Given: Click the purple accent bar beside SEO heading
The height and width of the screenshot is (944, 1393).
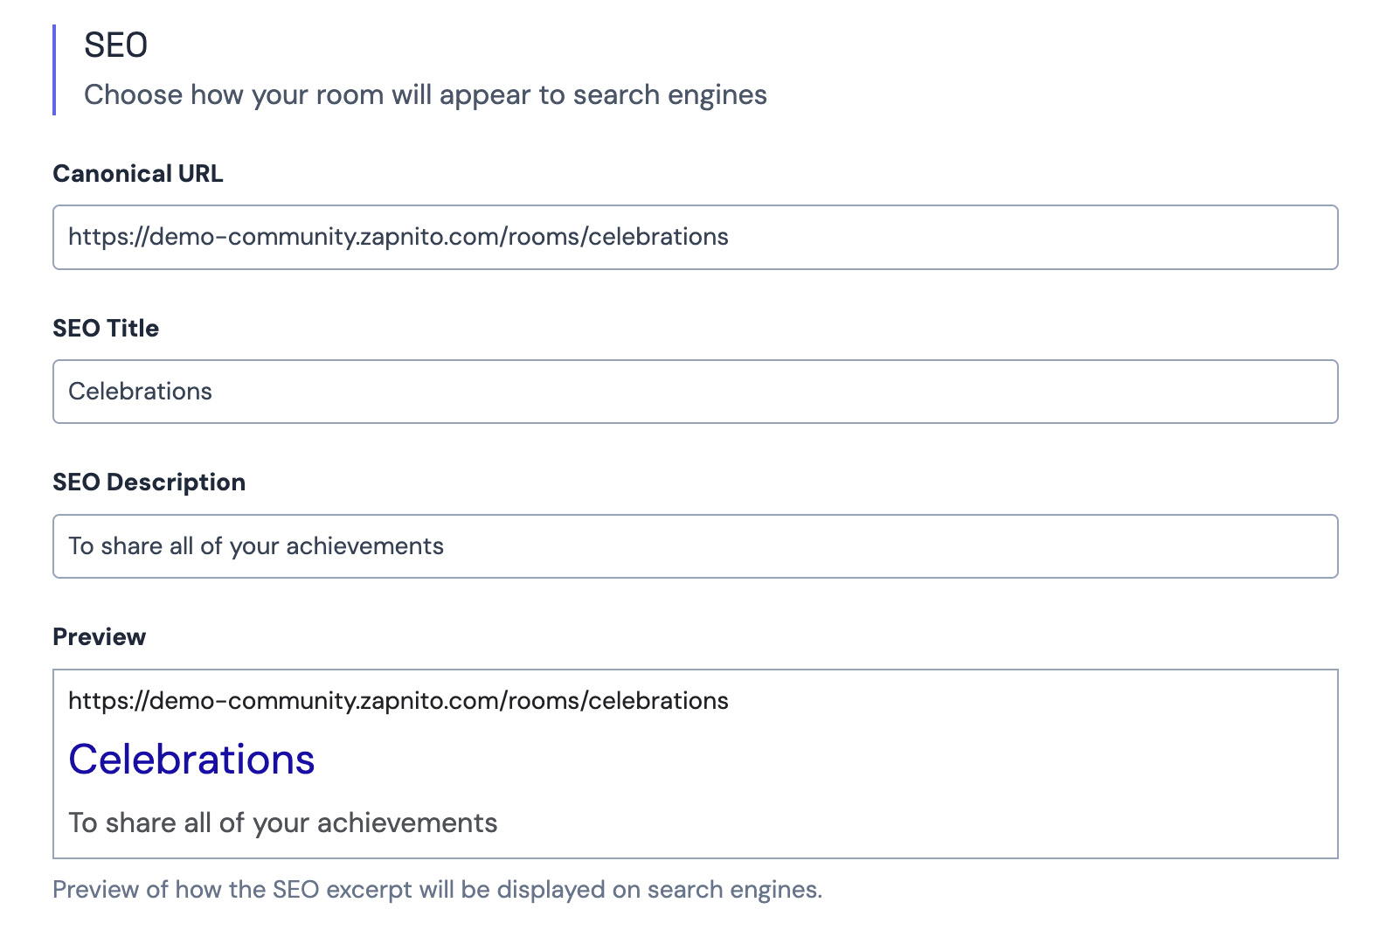Looking at the screenshot, I should click(x=54, y=70).
